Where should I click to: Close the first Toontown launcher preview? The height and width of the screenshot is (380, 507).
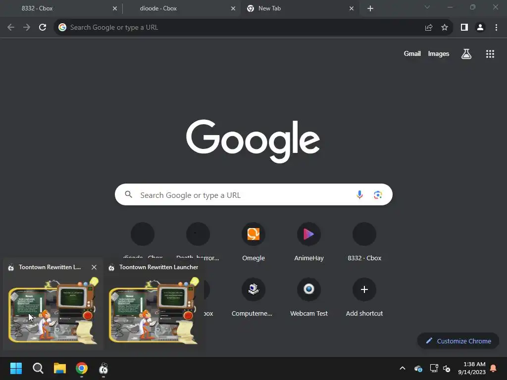pyautogui.click(x=94, y=267)
